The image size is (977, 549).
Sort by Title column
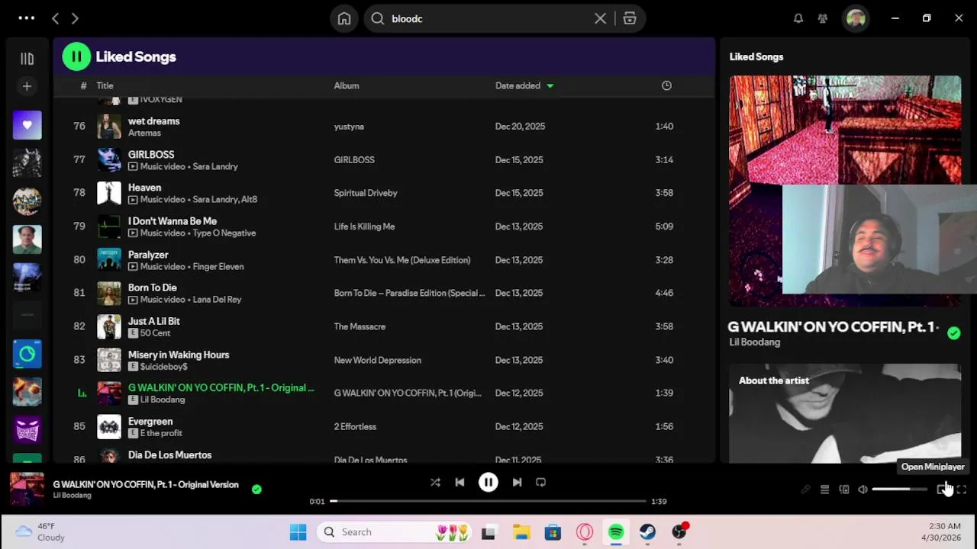pyautogui.click(x=105, y=85)
